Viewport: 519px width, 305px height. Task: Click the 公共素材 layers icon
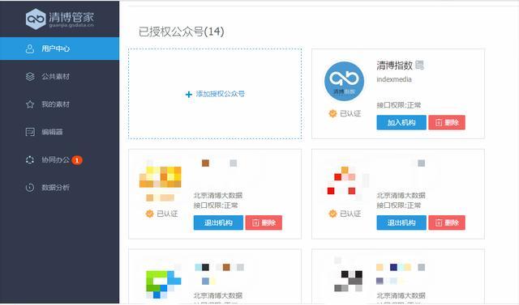coord(30,77)
